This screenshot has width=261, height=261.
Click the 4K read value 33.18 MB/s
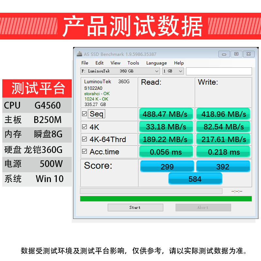pyautogui.click(x=166, y=127)
